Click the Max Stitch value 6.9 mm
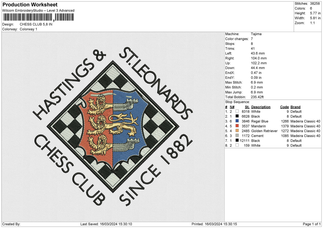The height and width of the screenshot is (228, 323). (257, 82)
